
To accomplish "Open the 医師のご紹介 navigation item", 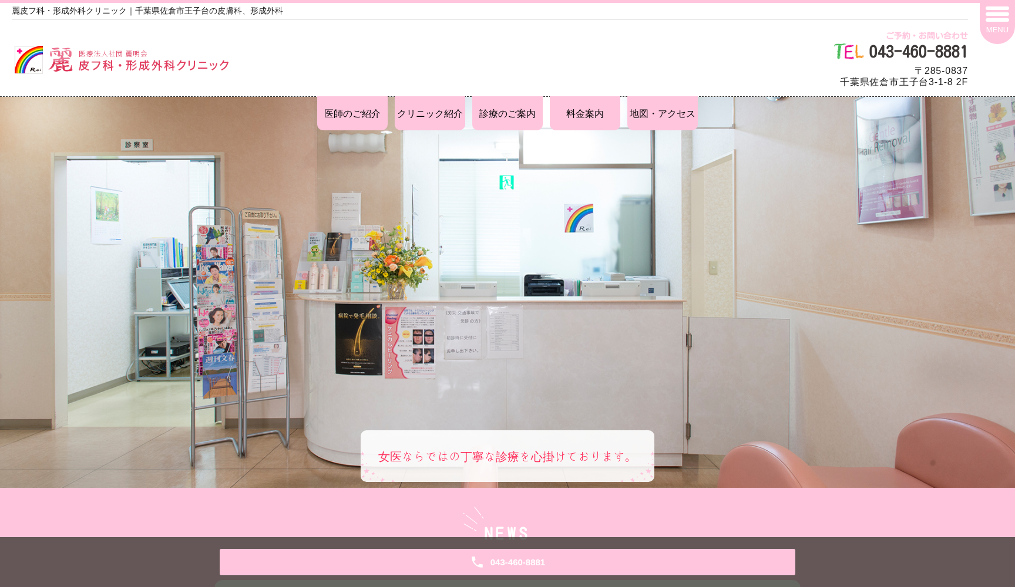I will pyautogui.click(x=352, y=113).
